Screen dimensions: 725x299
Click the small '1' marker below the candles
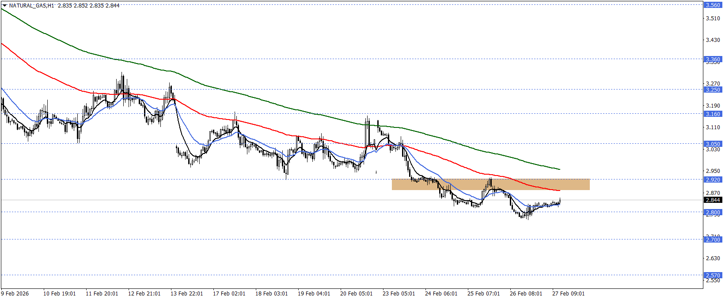(376, 172)
